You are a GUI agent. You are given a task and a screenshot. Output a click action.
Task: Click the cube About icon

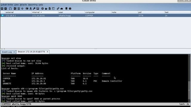click(x=70, y=9)
